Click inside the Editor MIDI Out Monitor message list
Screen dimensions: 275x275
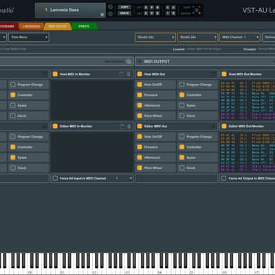point(247,152)
